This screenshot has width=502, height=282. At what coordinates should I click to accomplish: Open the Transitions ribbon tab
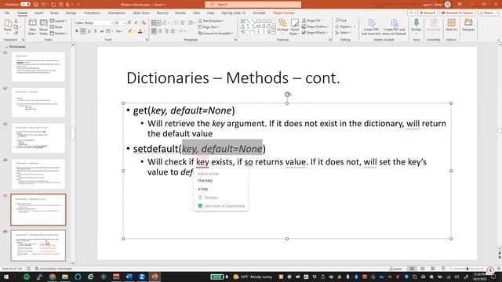(92, 13)
